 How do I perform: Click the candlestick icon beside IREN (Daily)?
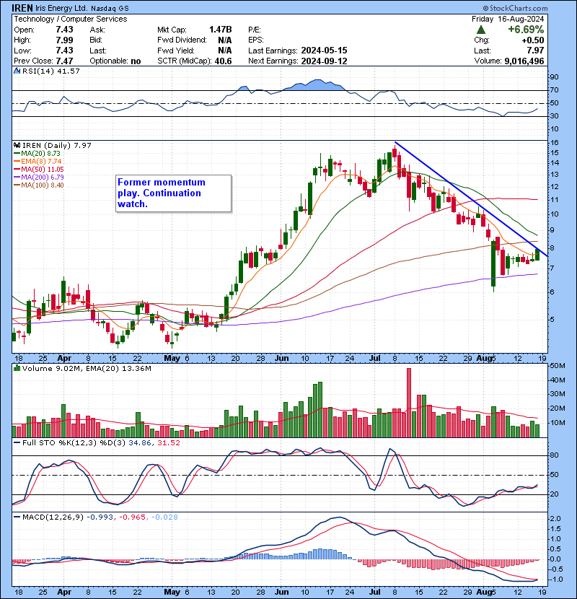17,145
